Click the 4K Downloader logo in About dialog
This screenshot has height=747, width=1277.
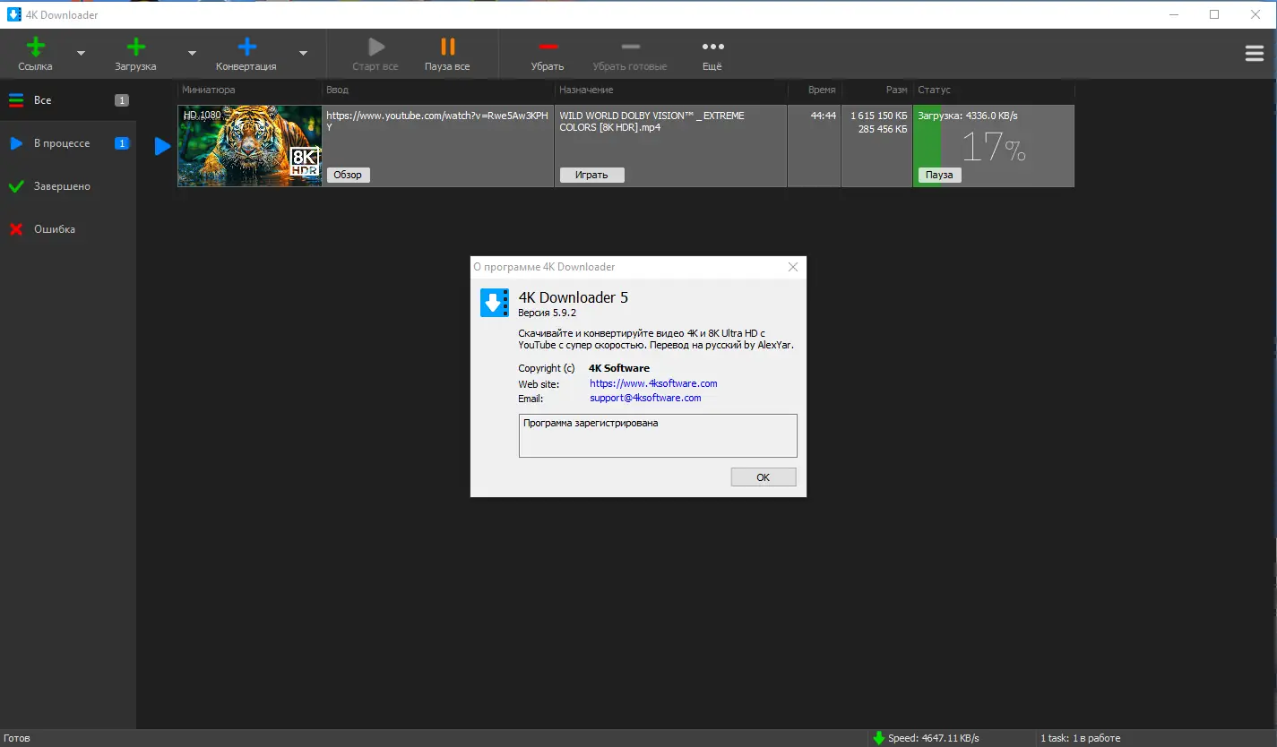point(495,303)
